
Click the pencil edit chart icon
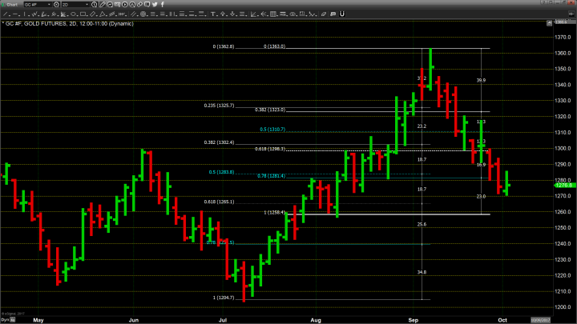(x=102, y=5)
